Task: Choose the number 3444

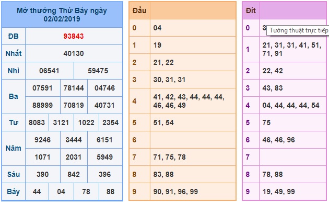Action: click(74, 140)
